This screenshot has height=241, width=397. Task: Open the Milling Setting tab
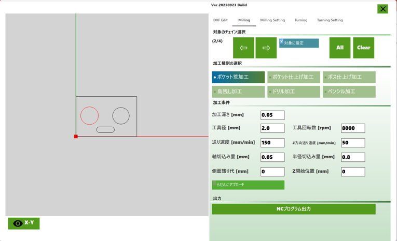[272, 20]
